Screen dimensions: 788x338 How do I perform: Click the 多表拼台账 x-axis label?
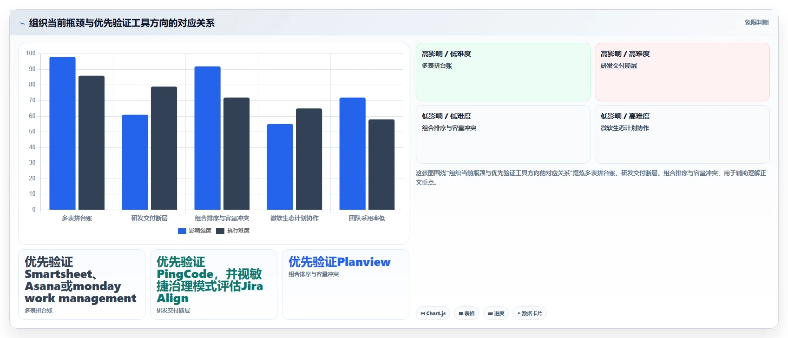(x=77, y=218)
